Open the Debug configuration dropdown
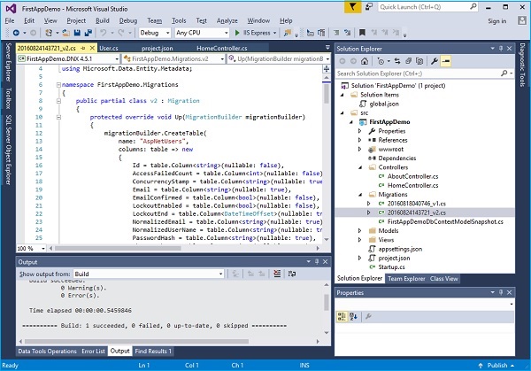Image resolution: width=531 pixels, height=371 pixels. pyautogui.click(x=153, y=32)
